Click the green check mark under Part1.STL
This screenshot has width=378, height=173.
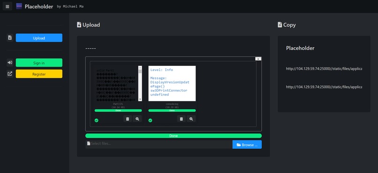click(97, 120)
